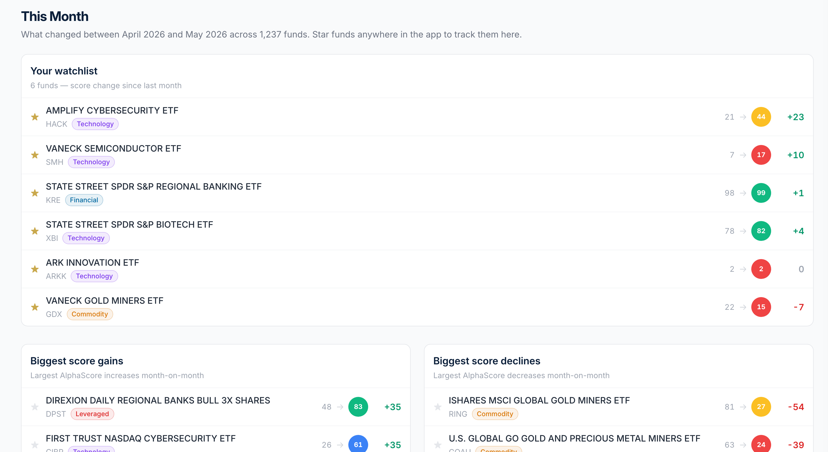Star the Direxion Daily Regional Banks fund
This screenshot has height=452, width=828.
click(x=35, y=407)
